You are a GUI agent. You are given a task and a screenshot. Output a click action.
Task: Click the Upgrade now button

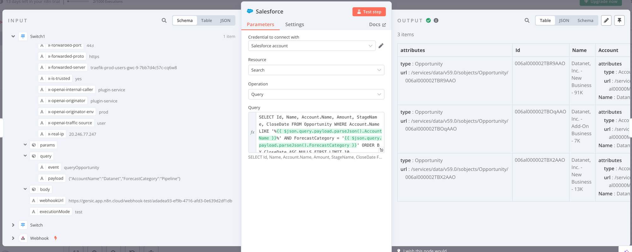tap(601, 2)
